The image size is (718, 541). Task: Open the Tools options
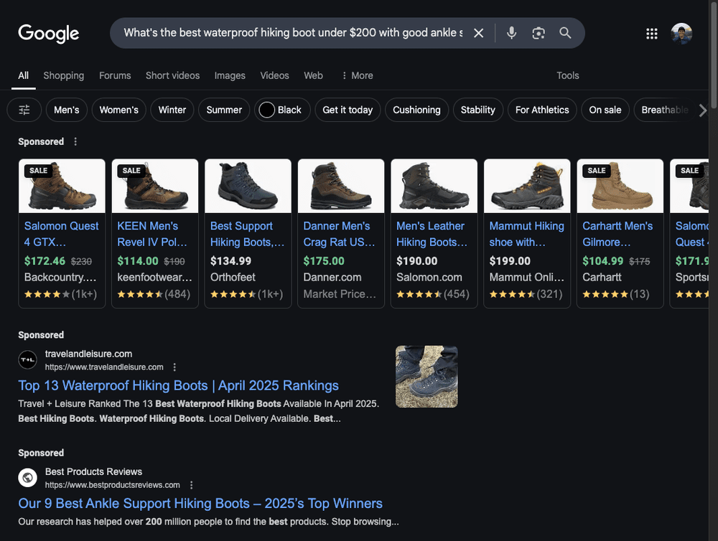[568, 75]
